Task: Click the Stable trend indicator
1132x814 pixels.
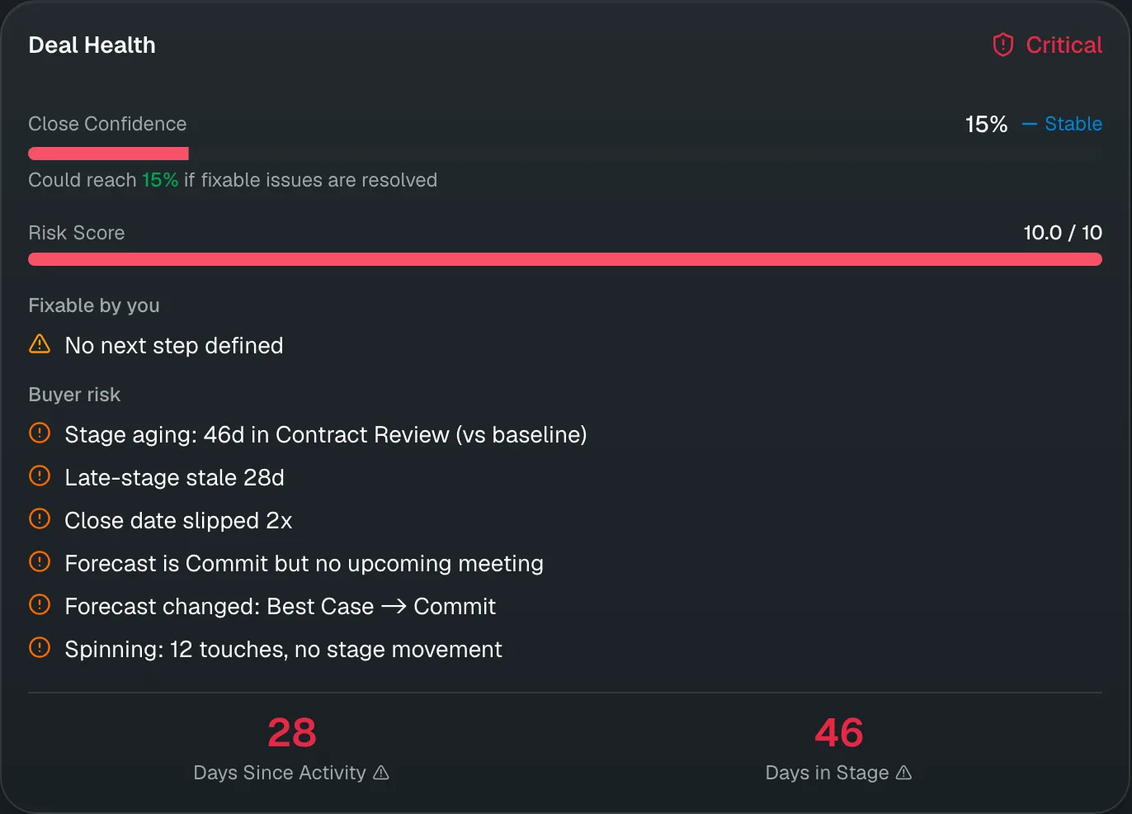Action: (1062, 124)
